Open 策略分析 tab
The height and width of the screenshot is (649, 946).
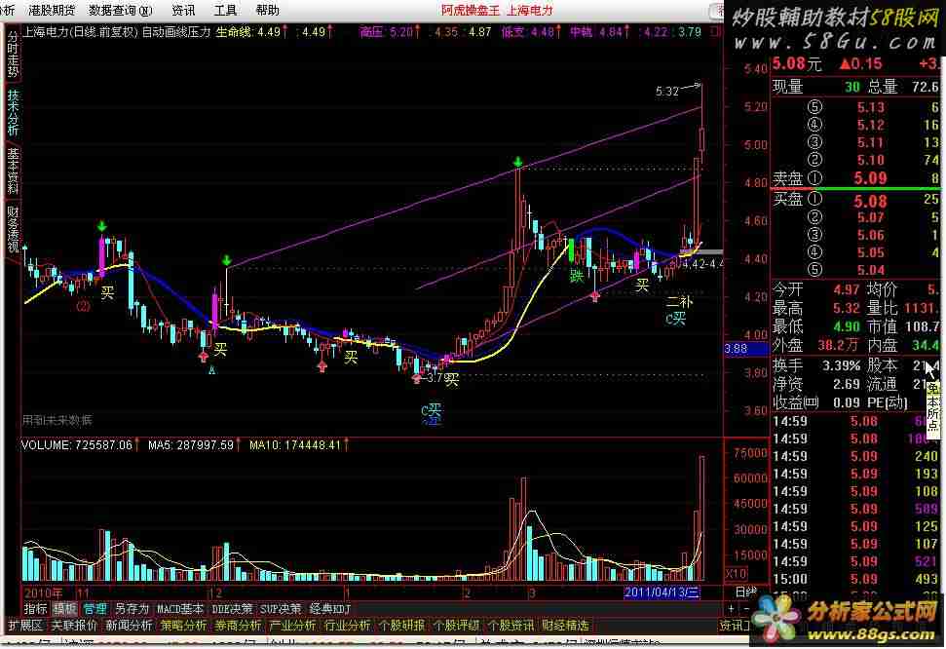coord(183,626)
